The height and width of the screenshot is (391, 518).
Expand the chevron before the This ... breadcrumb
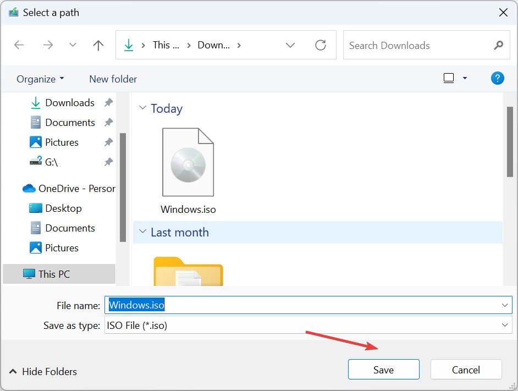144,45
